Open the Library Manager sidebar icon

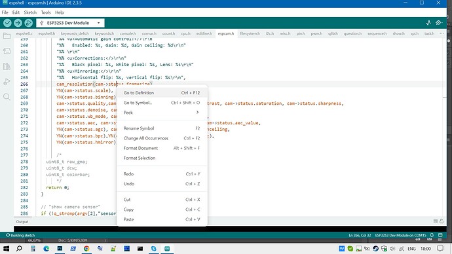[7, 67]
